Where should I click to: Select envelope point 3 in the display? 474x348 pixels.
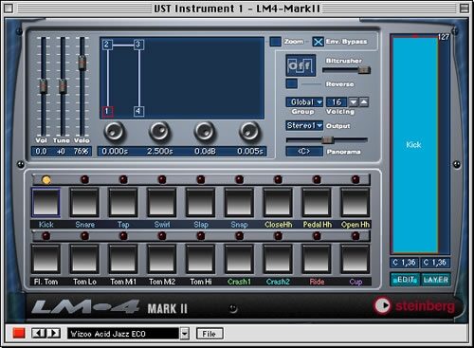tap(138, 45)
